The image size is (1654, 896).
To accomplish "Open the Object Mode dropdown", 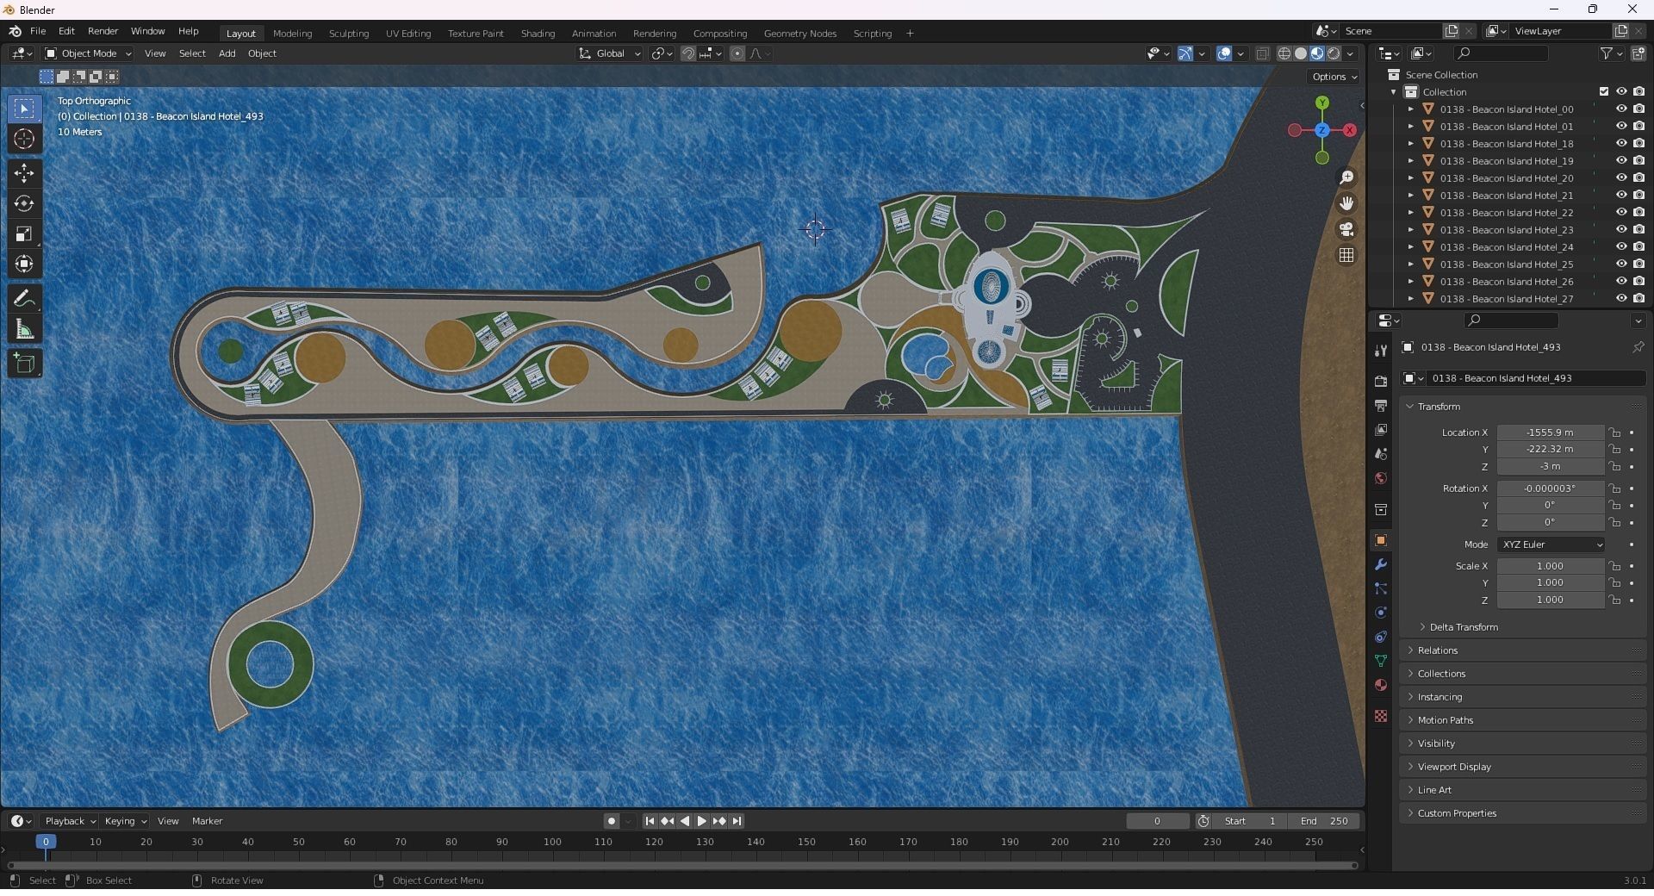I will (88, 53).
